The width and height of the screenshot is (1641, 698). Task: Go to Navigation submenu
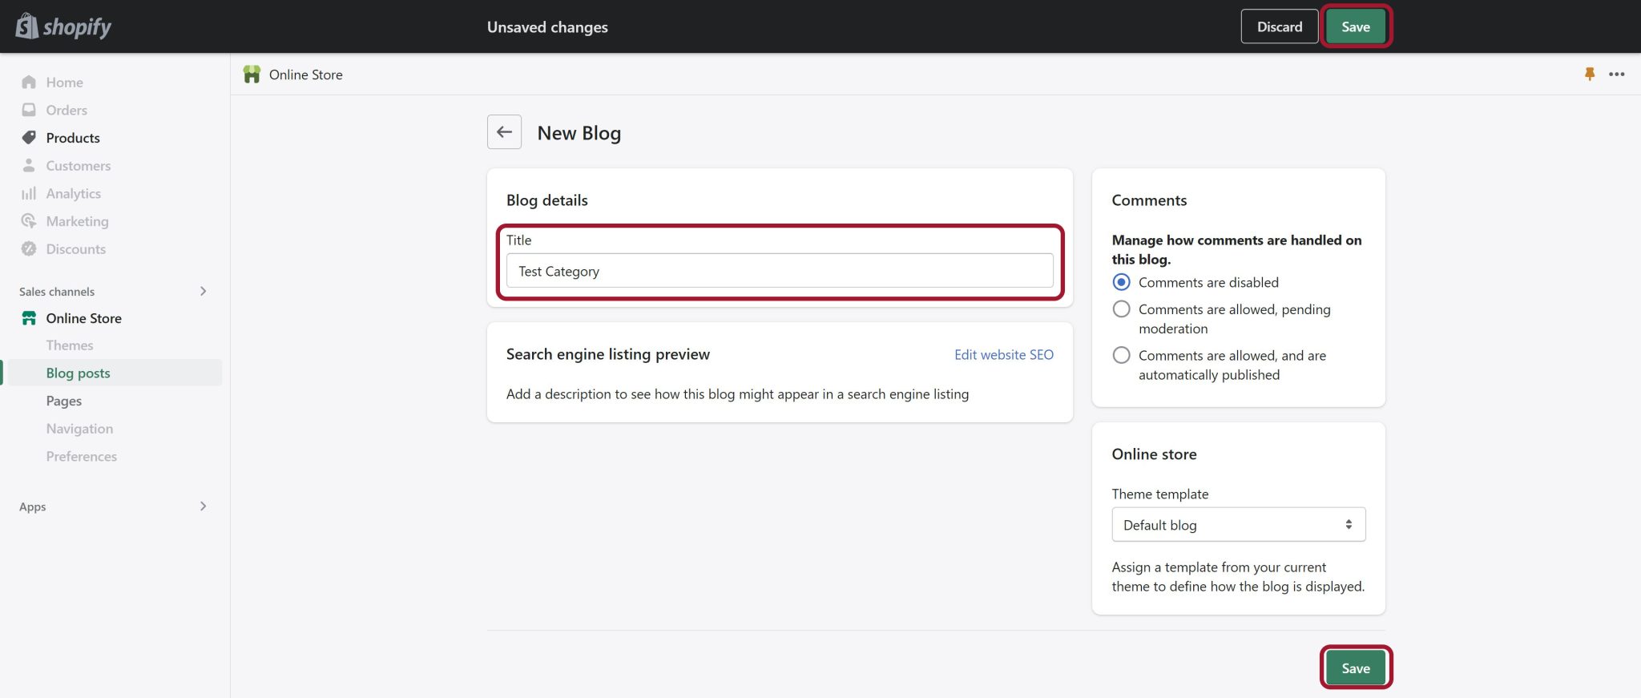pos(79,428)
